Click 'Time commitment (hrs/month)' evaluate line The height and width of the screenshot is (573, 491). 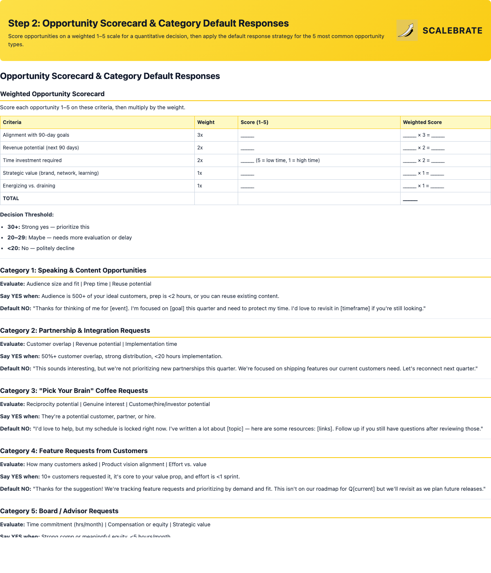coord(105,524)
